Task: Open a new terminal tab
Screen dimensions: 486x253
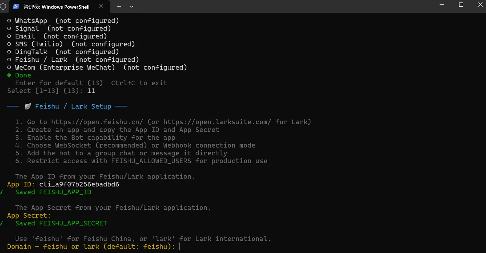Action: pyautogui.click(x=119, y=7)
